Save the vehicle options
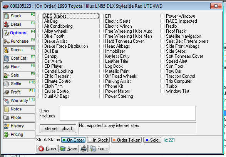Image resolution: width=226 pixels, height=157 pixels. (69, 149)
